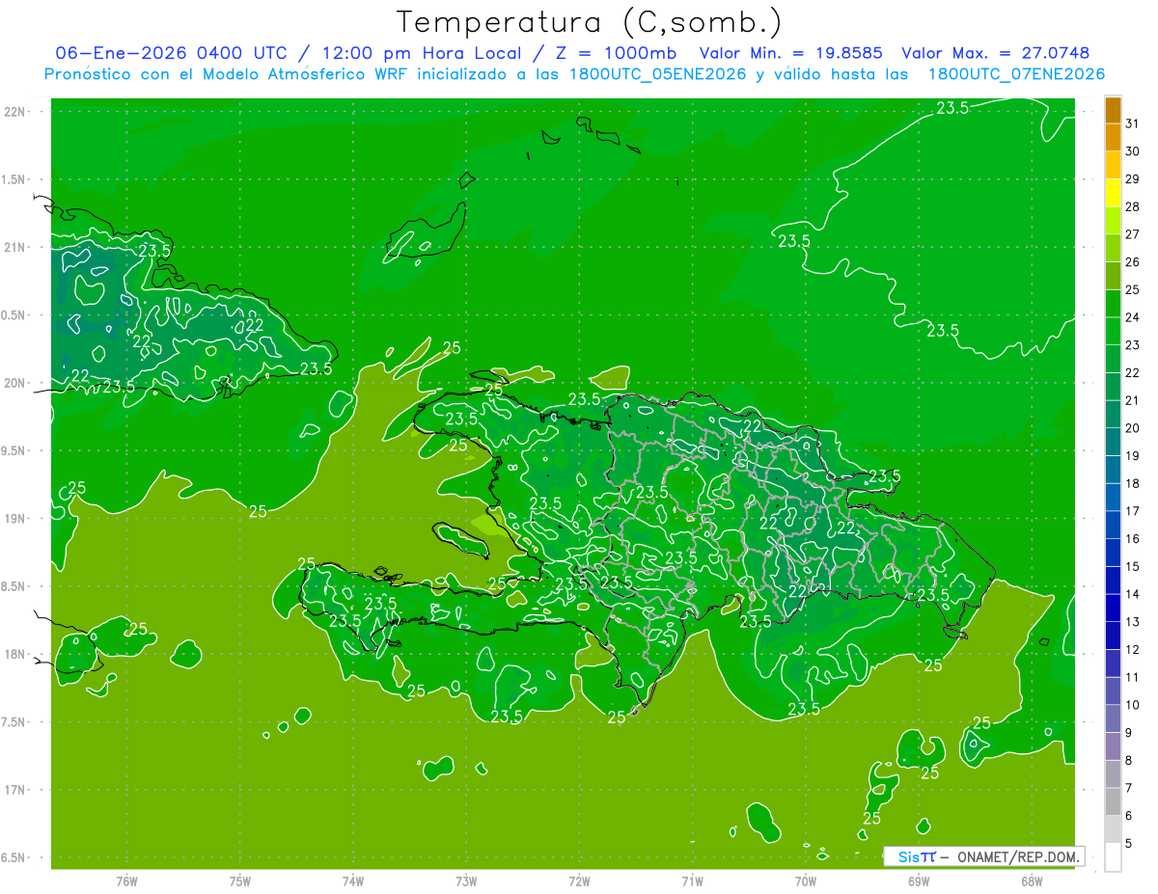1158x894 pixels.
Task: Select "Valor Max. = 27.0748" text
Action: [995, 53]
